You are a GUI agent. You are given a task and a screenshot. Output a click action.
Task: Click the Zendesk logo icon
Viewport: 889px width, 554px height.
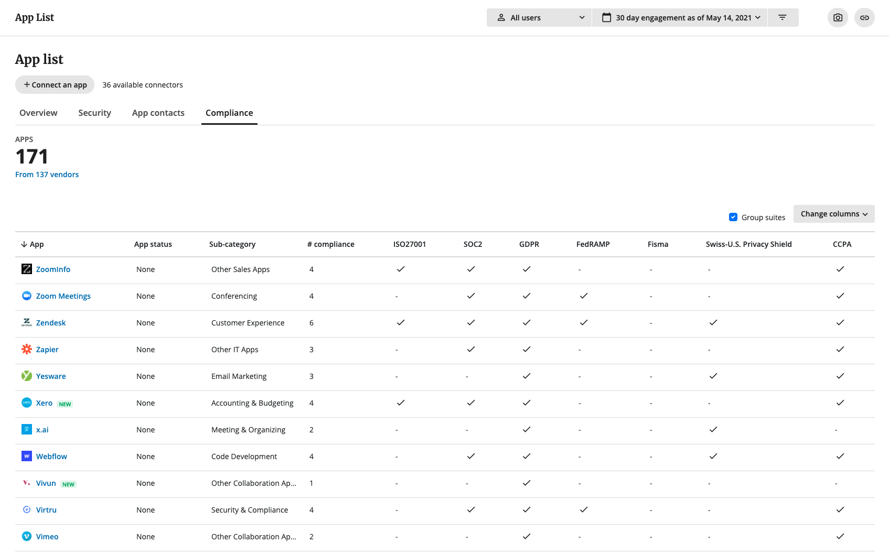point(27,322)
